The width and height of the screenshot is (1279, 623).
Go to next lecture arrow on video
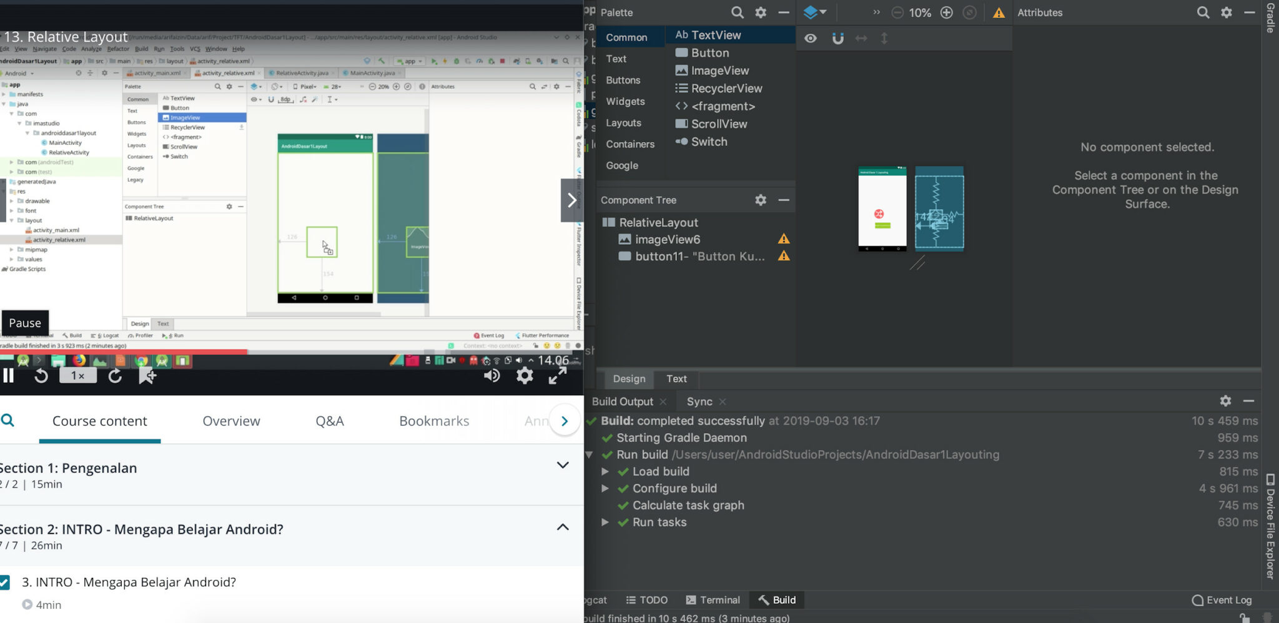pos(571,200)
